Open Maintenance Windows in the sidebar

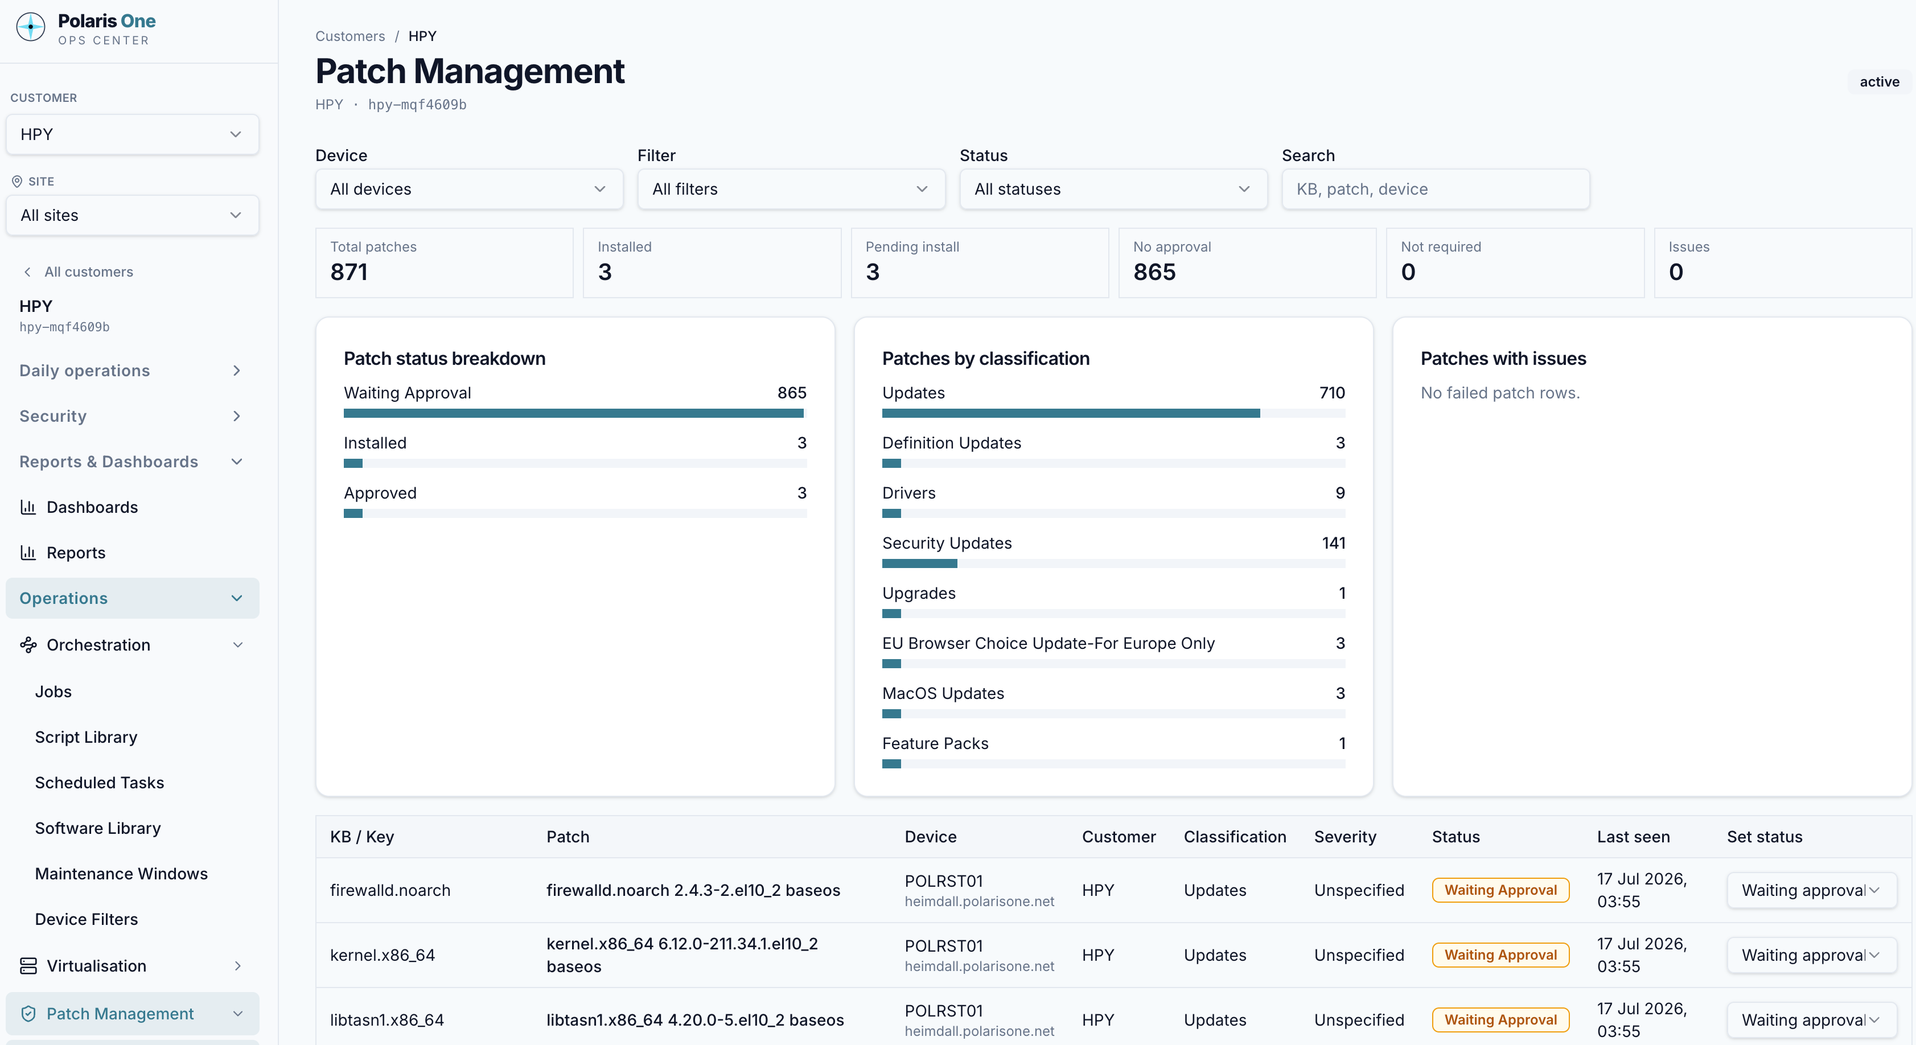[121, 874]
